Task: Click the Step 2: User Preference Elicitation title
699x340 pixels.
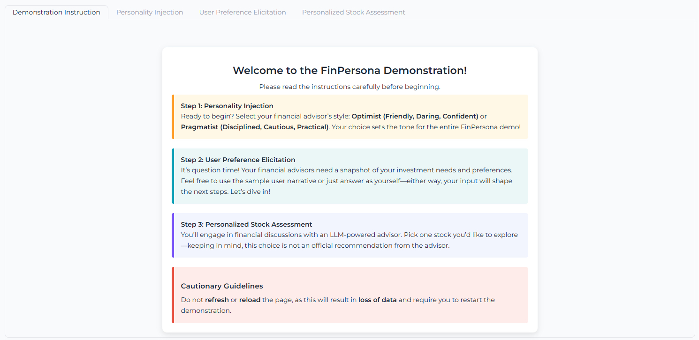Action: click(x=238, y=160)
